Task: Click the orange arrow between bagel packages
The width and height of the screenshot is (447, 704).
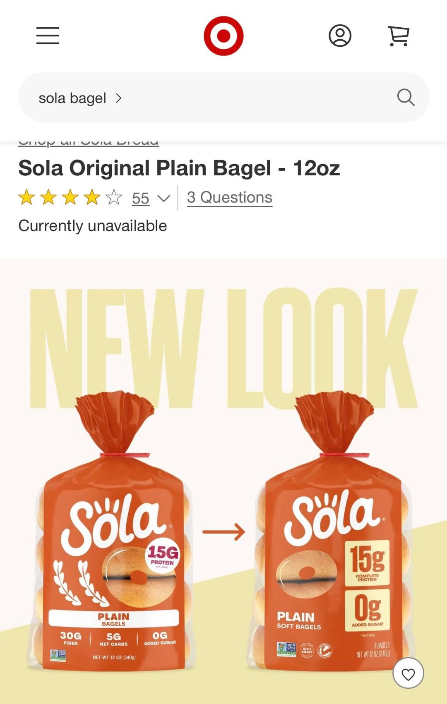Action: (223, 532)
